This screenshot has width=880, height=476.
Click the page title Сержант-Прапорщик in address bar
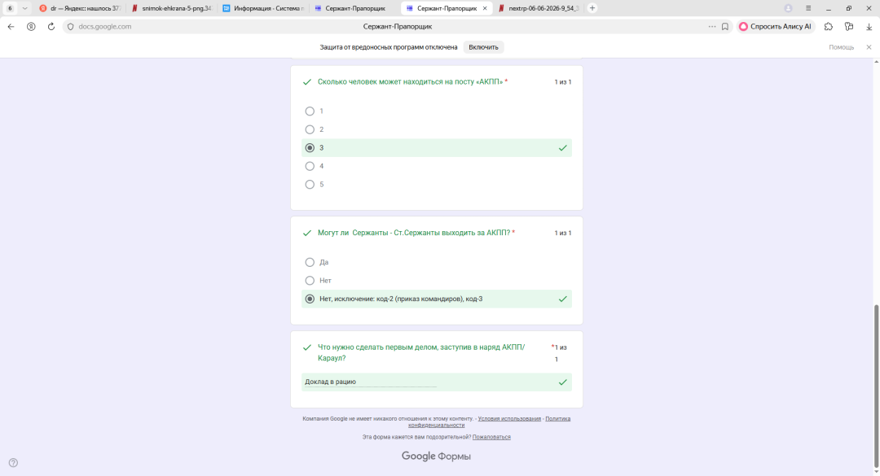(398, 26)
